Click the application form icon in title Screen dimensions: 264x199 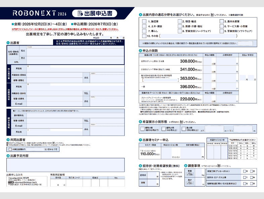(80, 13)
